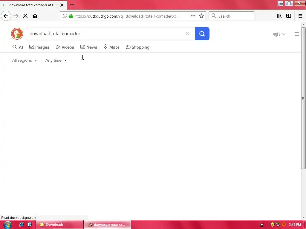The image size is (306, 229).
Task: Stop loading the page
Action: (25, 16)
